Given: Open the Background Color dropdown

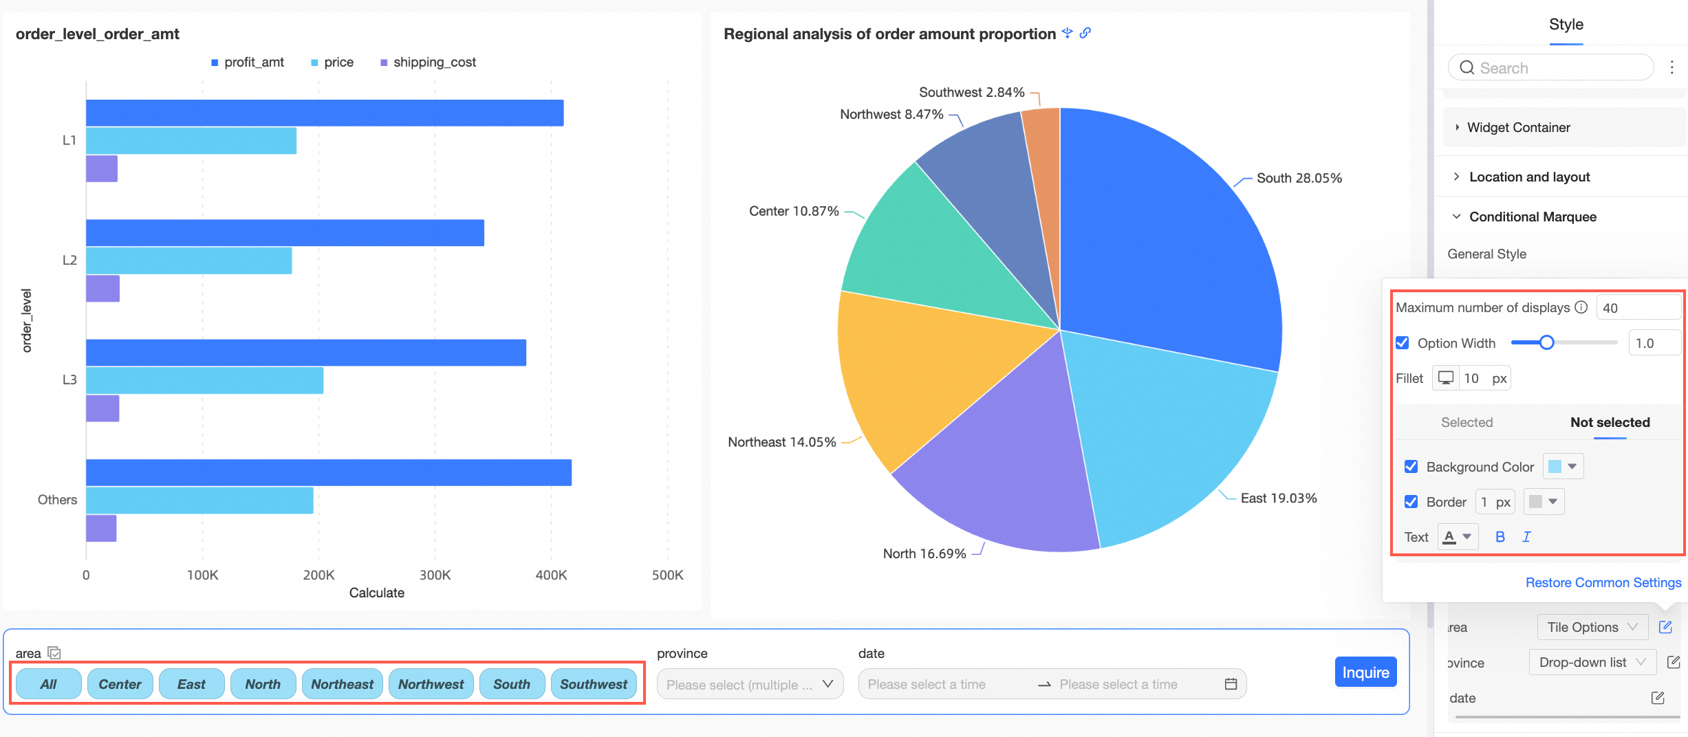Looking at the screenshot, I should (x=1563, y=467).
